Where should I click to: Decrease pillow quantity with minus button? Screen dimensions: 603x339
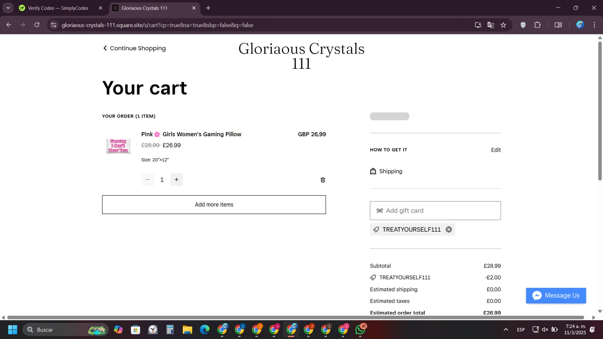[148, 180]
